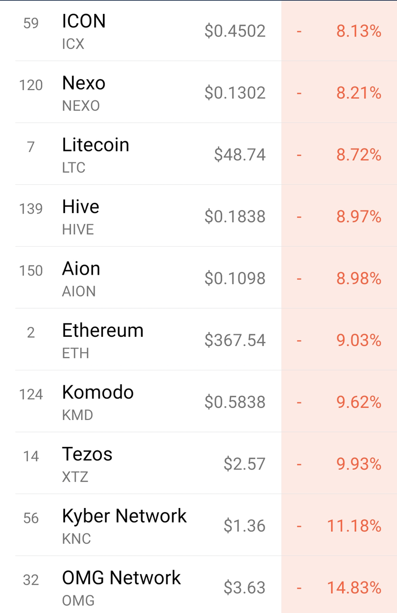Open Litecoin details
Viewport: 397px width, 613px height.
coord(96,145)
